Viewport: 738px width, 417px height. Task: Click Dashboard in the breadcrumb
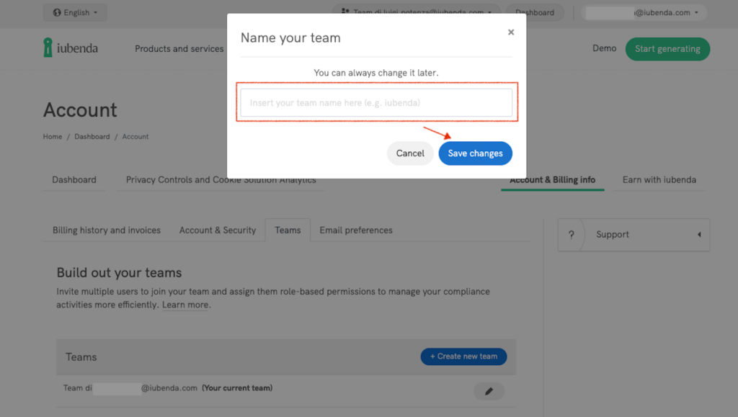click(x=92, y=137)
